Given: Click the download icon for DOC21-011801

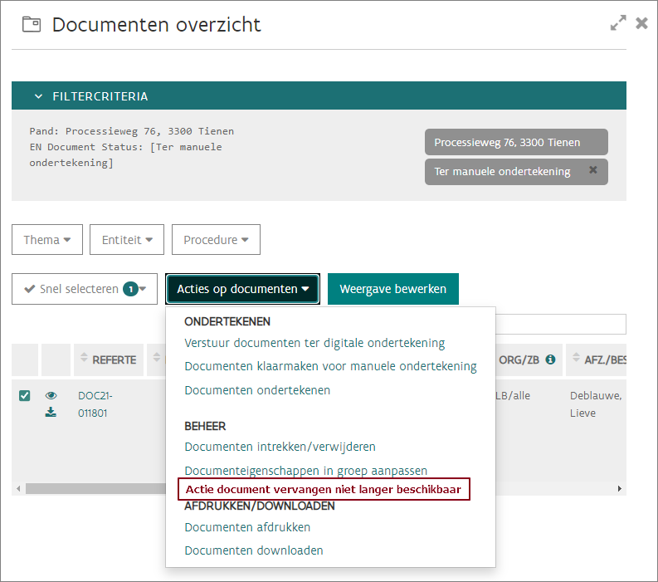Looking at the screenshot, I should [51, 413].
